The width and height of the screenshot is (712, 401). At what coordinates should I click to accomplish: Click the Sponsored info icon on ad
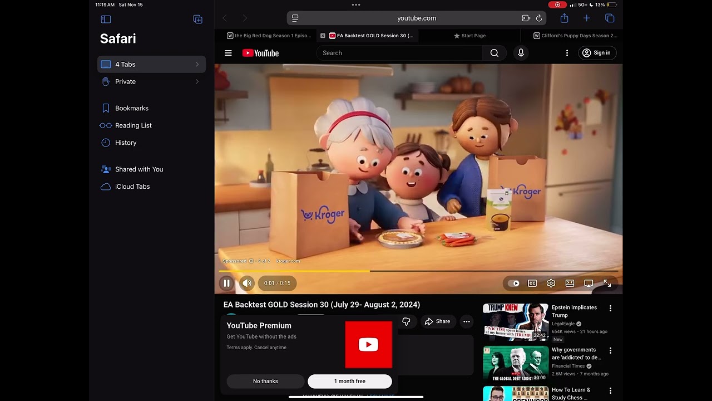point(251,261)
